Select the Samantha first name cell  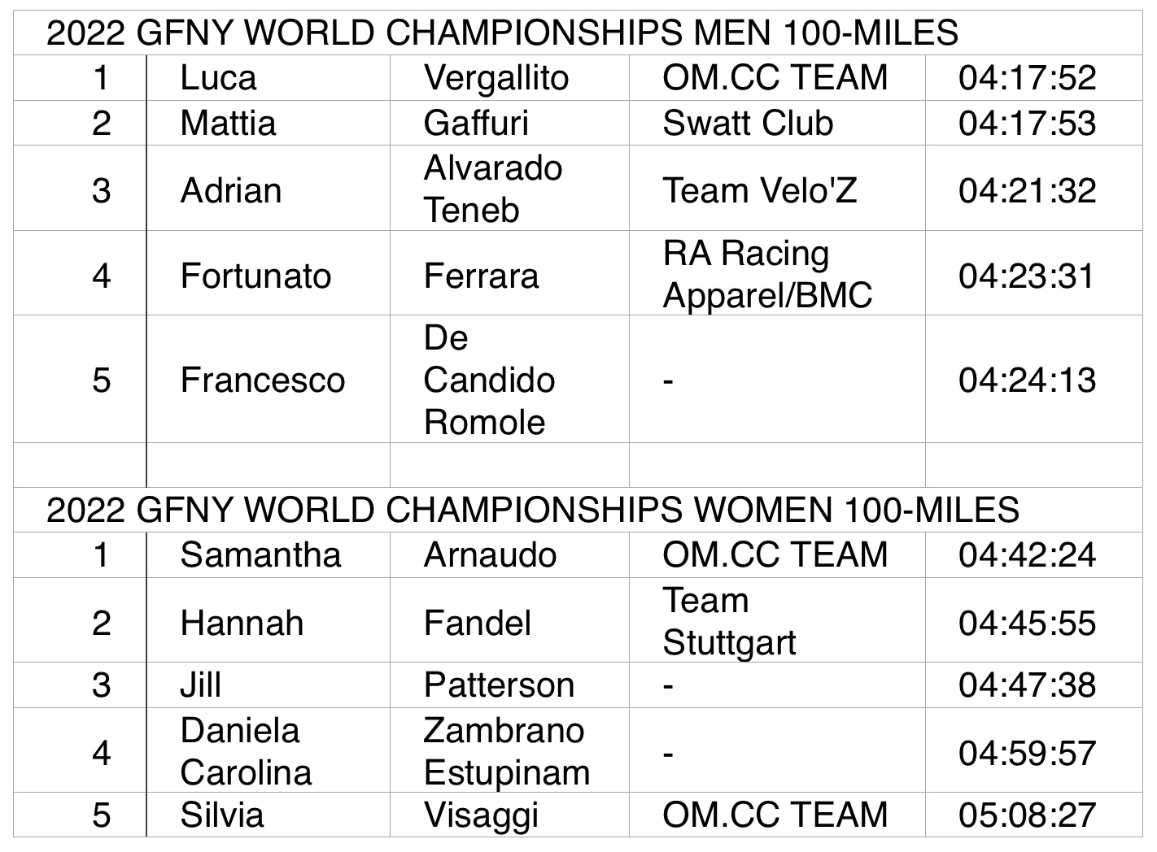pos(260,555)
